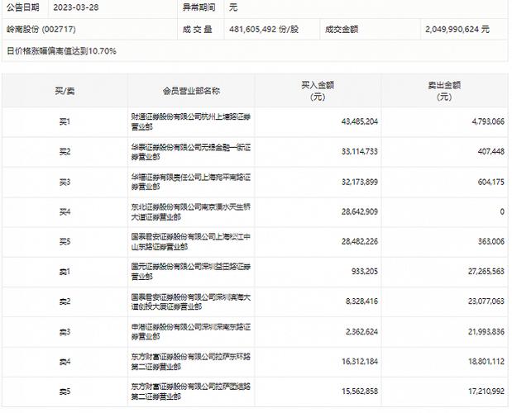The height and width of the screenshot is (413, 512).
Task: Select buy amount 16,312,184
Action: point(360,362)
